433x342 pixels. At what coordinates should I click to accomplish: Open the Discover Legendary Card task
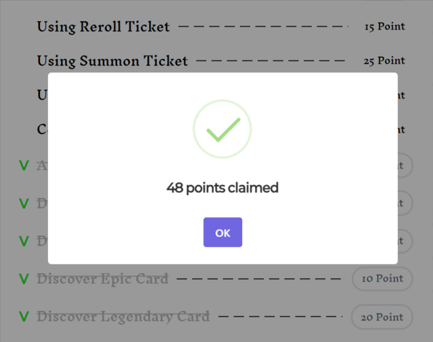[x=123, y=316]
